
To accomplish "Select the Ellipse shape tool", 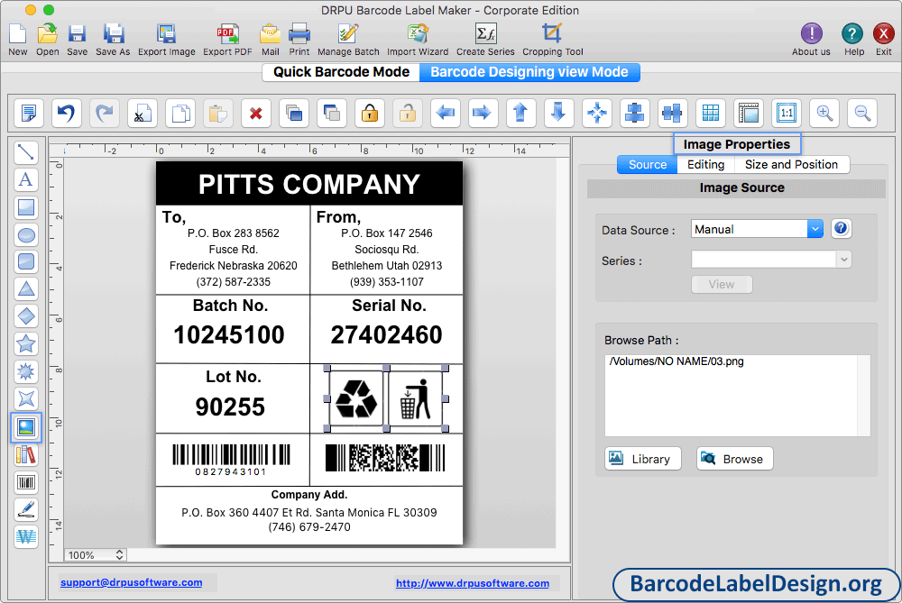I will point(26,234).
